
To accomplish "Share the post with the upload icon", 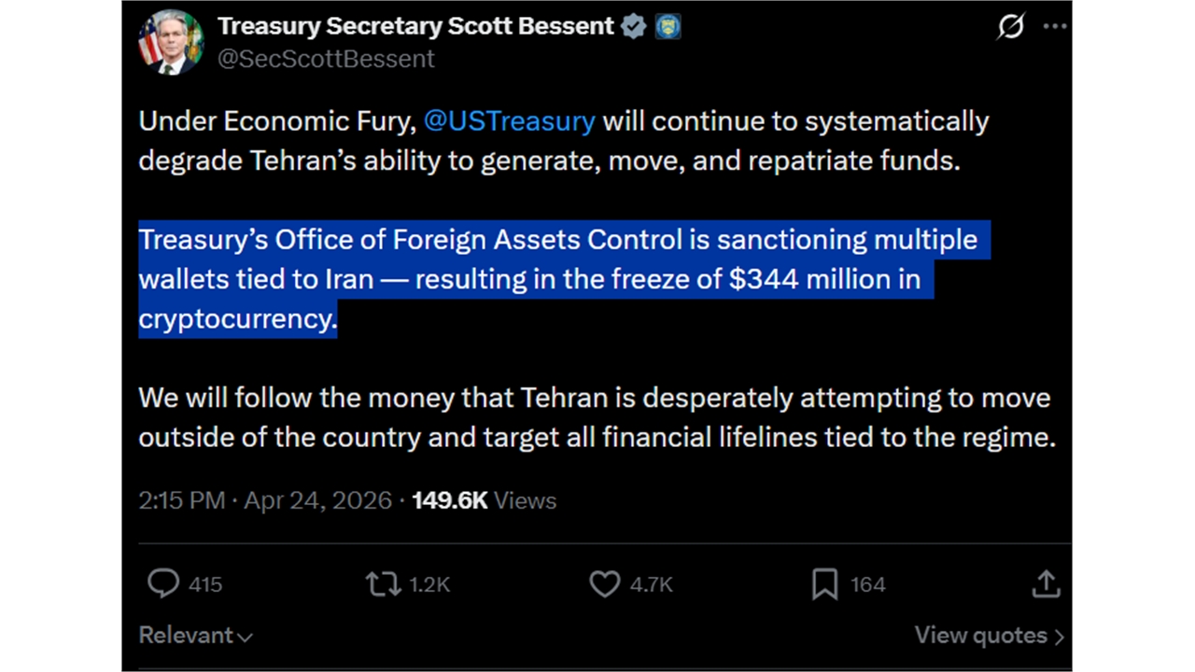I will click(x=1046, y=584).
